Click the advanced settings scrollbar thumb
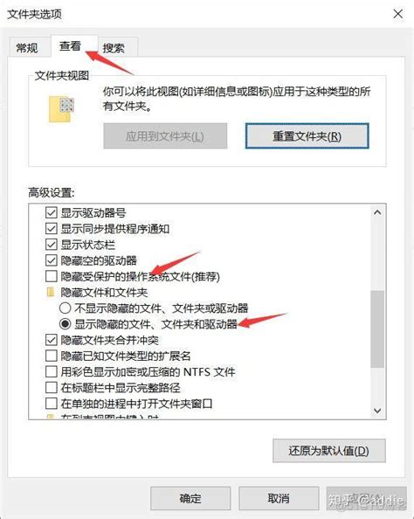Screen dimensions: 414x519 377,329
